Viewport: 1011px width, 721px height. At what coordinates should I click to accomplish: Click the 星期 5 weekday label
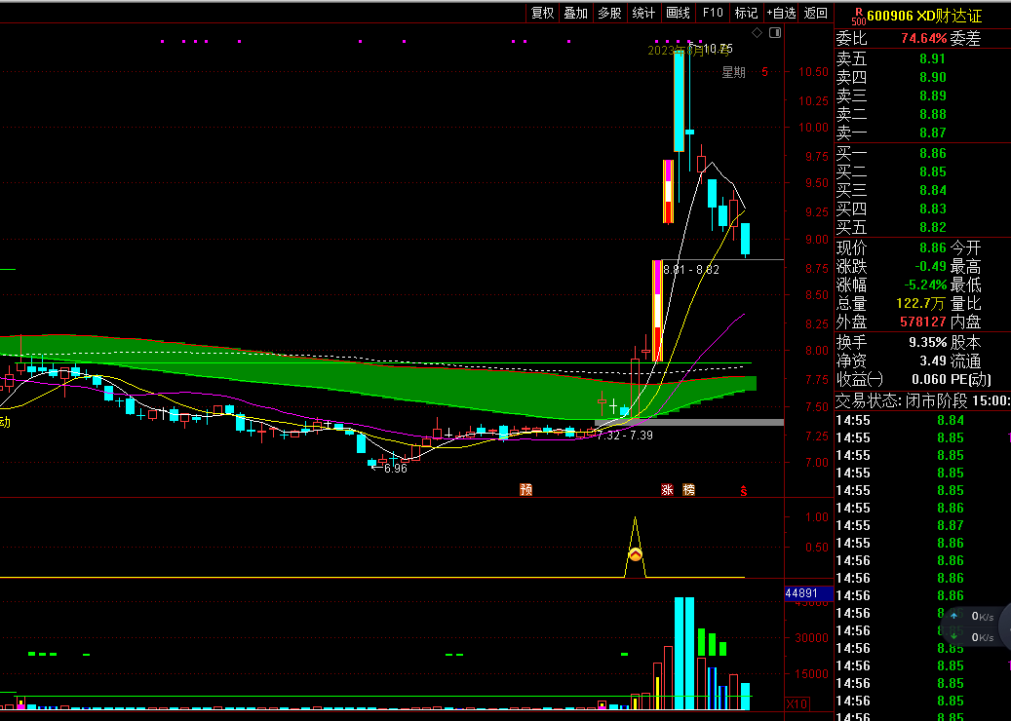click(745, 72)
